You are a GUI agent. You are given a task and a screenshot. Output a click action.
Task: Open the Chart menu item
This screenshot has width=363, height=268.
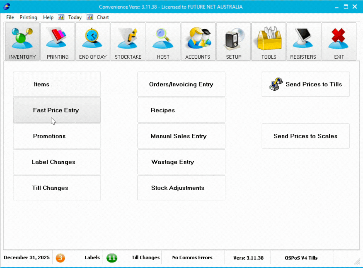tap(103, 17)
